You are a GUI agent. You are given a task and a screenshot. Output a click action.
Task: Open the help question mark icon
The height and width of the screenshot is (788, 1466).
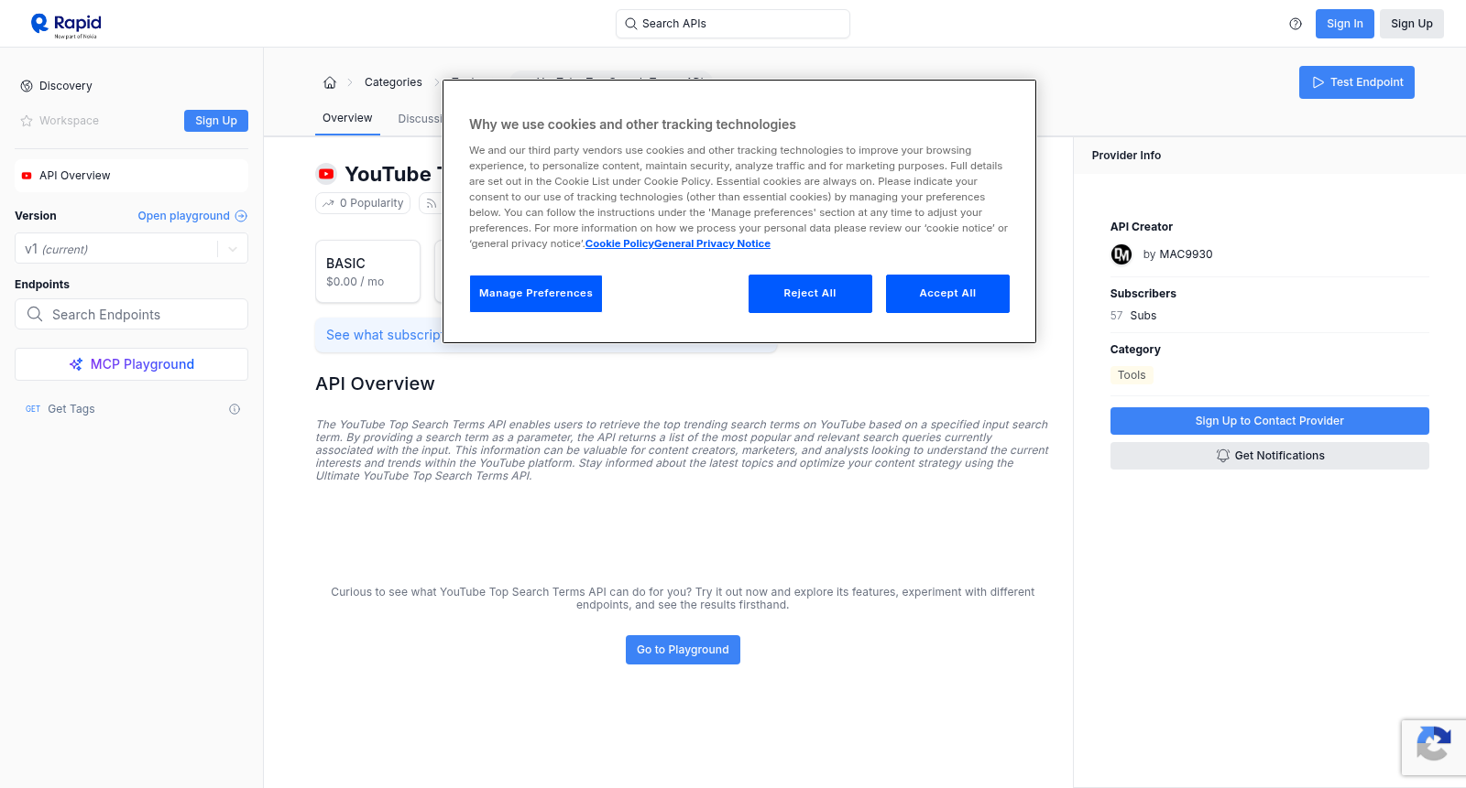tap(1296, 24)
